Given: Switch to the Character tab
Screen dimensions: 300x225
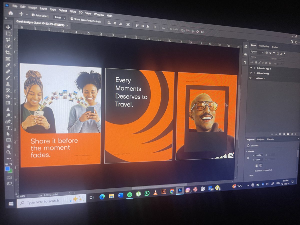Looking at the screenshot, I should (270, 139).
